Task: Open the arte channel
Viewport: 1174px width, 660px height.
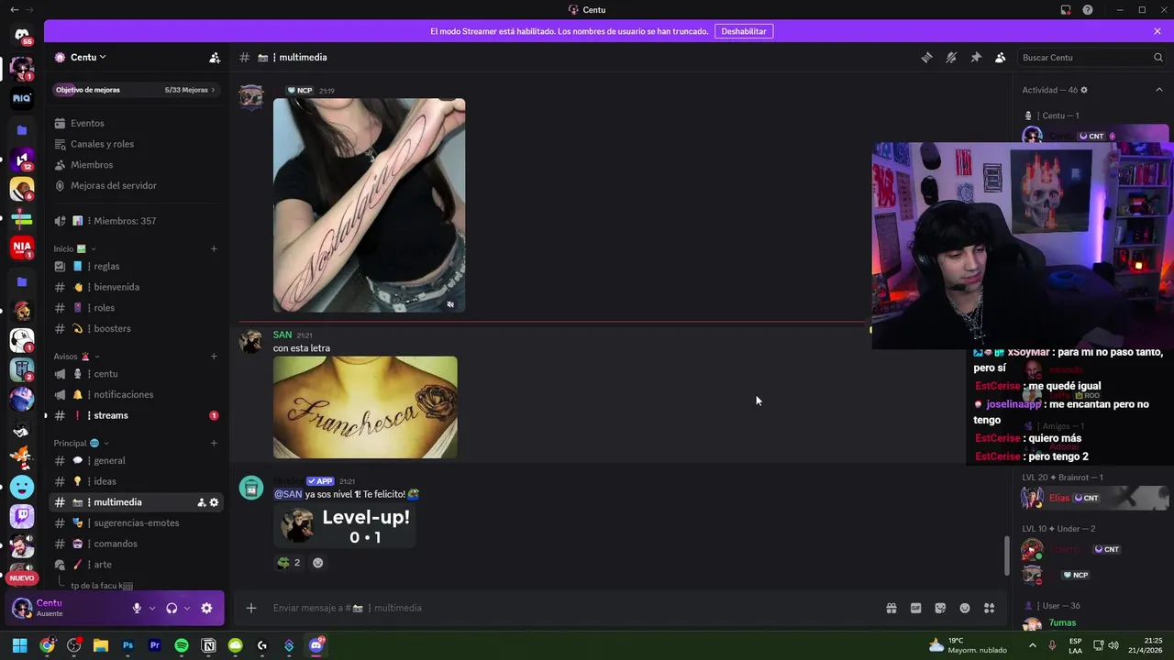Action: pos(136,565)
